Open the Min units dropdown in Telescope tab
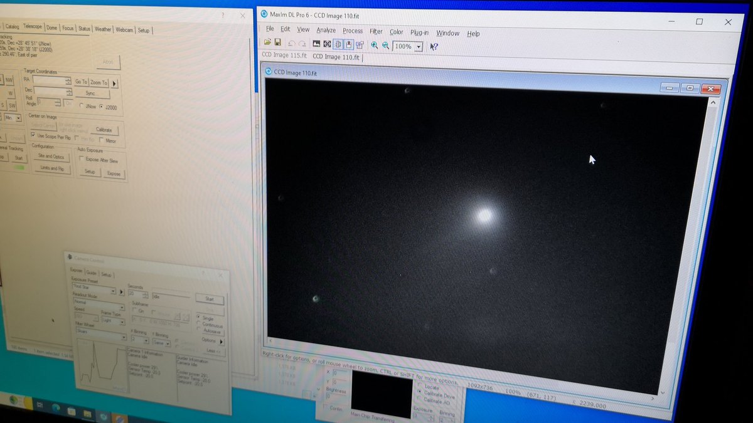753x423 pixels. click(x=18, y=118)
